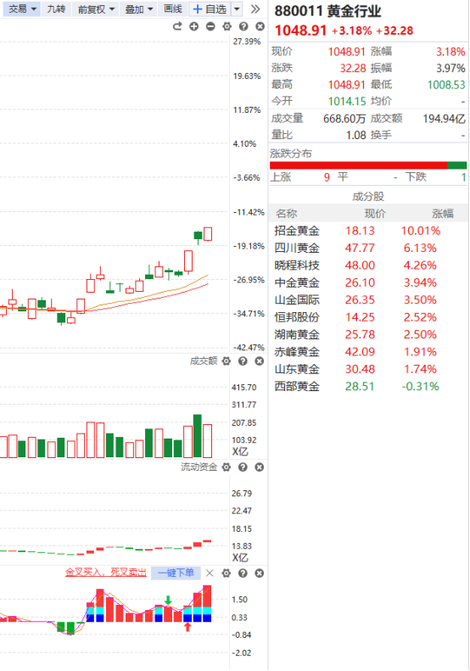The width and height of the screenshot is (470, 671).
Task: Click the share arrow icon above chart
Action: (177, 26)
